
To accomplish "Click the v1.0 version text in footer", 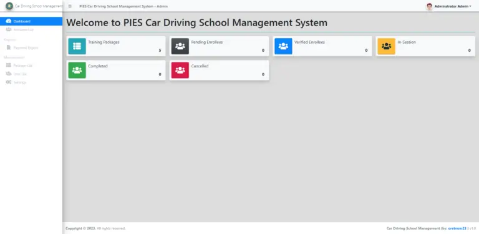I will click(473, 228).
